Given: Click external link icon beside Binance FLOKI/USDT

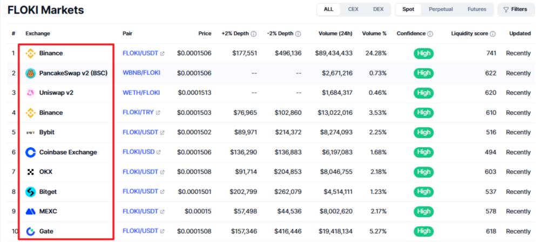Looking at the screenshot, I should 162,53.
